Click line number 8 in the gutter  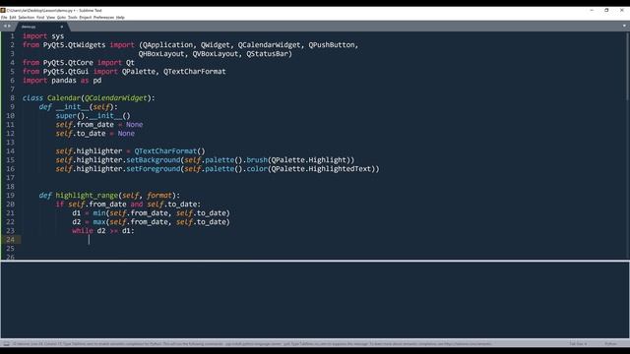tap(12, 98)
